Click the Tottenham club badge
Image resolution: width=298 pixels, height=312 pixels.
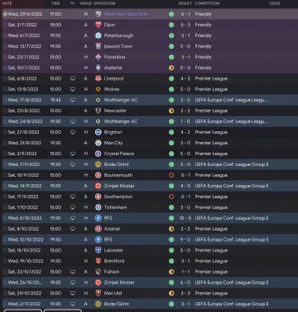(x=98, y=207)
